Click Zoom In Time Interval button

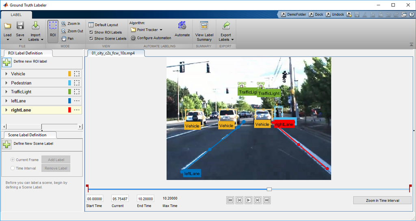coord(382,200)
